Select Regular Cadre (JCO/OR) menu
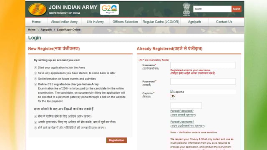Screen dimensions: 267x150 tap(161, 22)
